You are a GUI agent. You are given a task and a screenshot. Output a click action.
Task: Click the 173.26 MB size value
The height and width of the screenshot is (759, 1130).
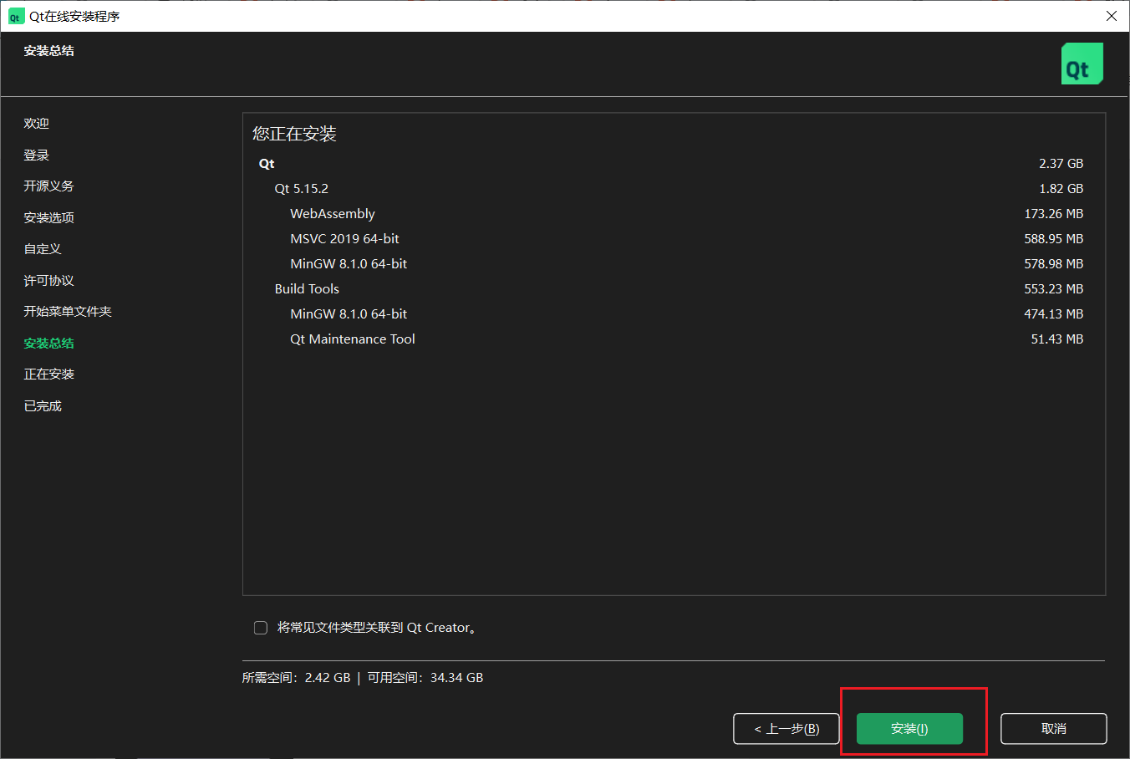coord(1054,214)
